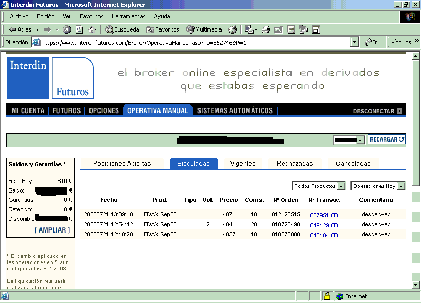
Task: Open the Archivo menu
Action: click(19, 17)
